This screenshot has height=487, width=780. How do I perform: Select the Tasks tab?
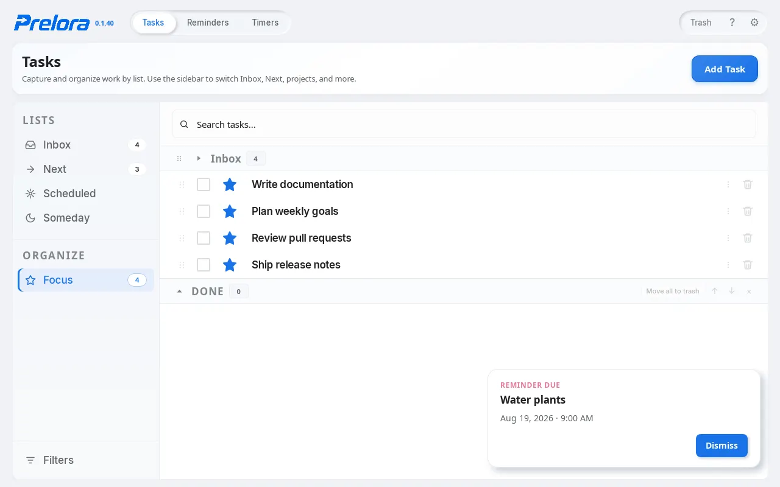click(154, 23)
